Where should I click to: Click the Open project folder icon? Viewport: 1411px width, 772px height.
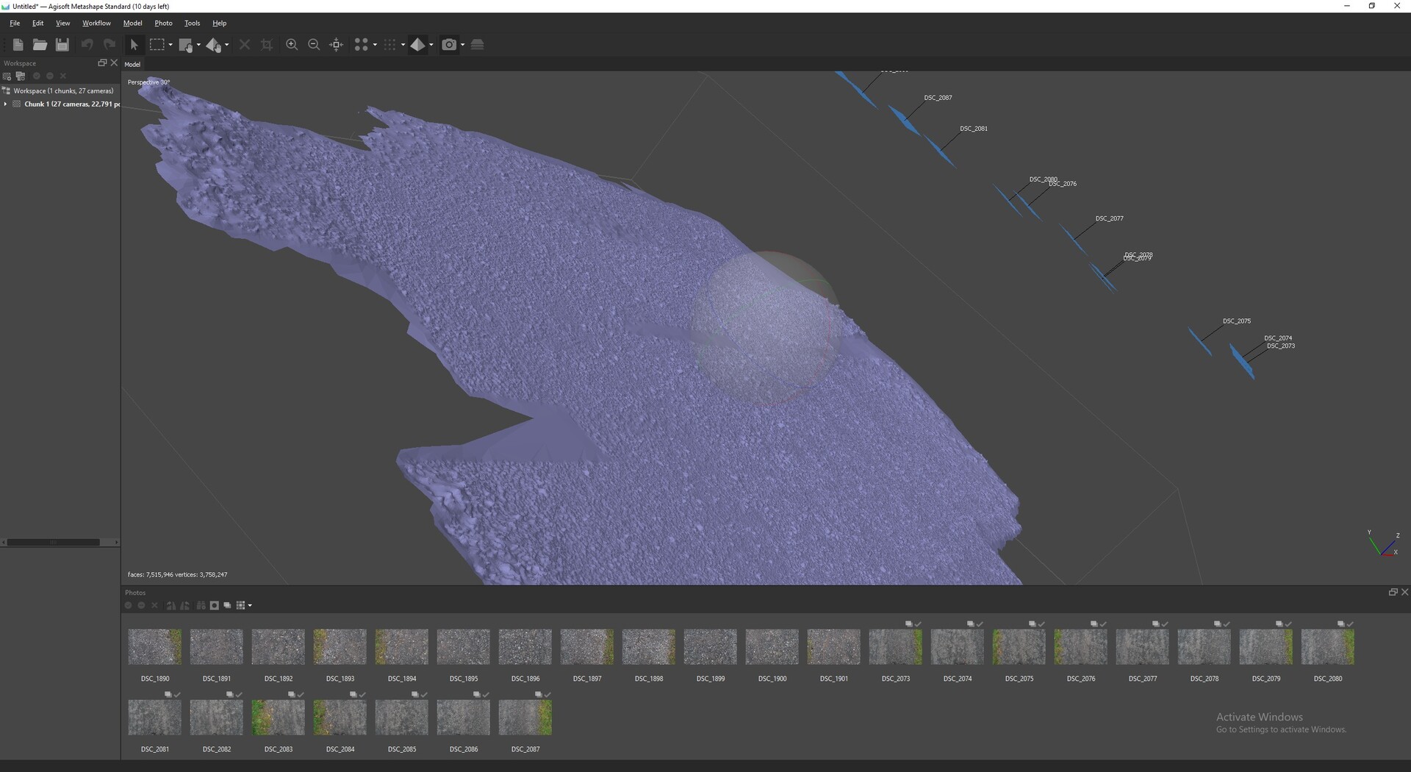(x=40, y=45)
